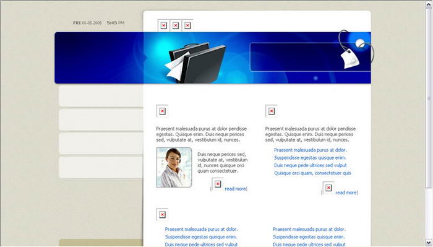This screenshot has width=433, height=247.
Task: Click the first broken image icon in top navigation
Action: click(163, 25)
